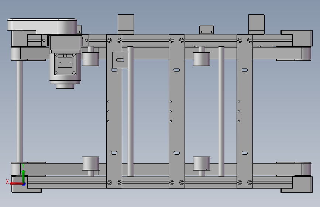
Task: Select the lower slotted hole in right plate
Action: 245,153
